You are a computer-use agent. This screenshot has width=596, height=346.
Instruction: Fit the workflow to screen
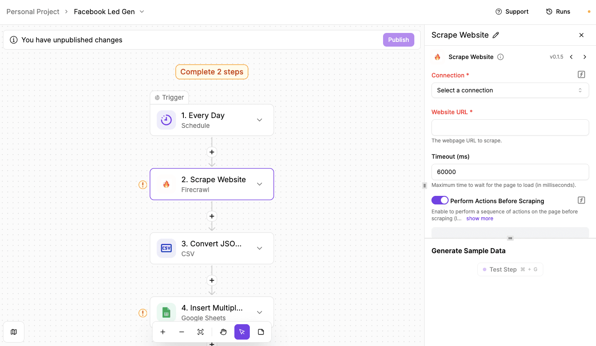click(x=201, y=331)
